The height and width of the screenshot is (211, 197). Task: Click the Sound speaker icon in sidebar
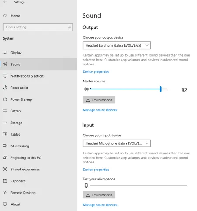pyautogui.click(x=5, y=64)
